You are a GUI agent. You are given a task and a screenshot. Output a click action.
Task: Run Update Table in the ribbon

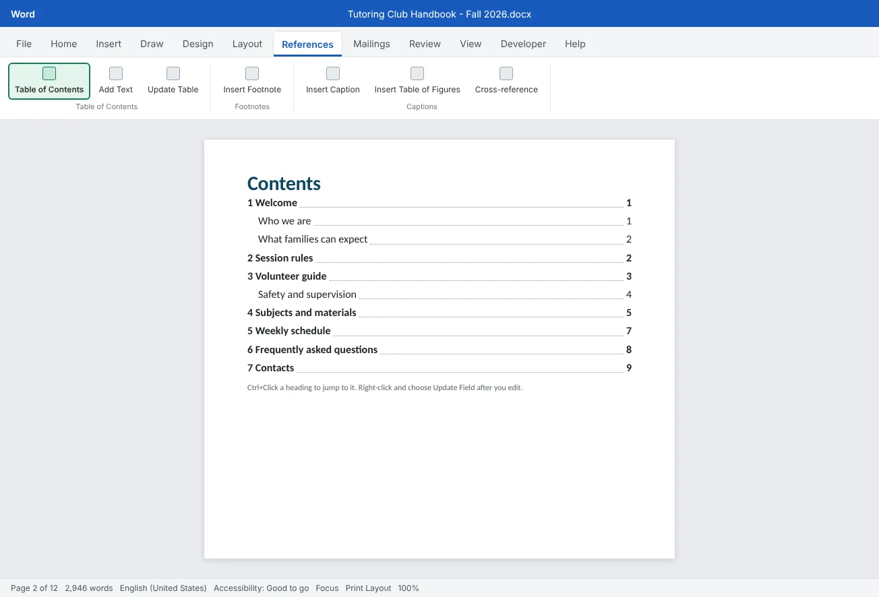(173, 81)
